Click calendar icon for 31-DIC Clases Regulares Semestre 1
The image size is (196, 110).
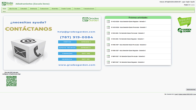click(x=108, y=39)
